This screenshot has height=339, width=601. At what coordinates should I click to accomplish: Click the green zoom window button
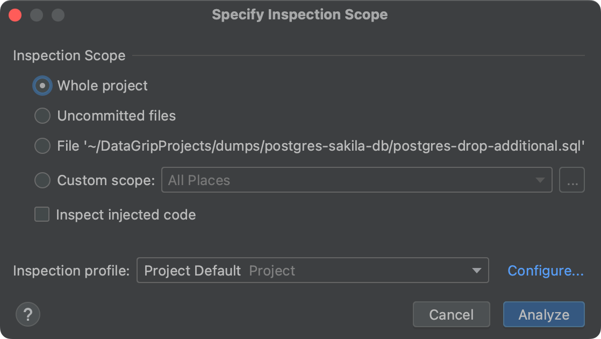(57, 15)
